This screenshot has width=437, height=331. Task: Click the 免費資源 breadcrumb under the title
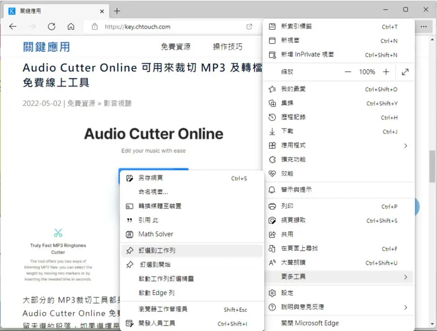[81, 104]
